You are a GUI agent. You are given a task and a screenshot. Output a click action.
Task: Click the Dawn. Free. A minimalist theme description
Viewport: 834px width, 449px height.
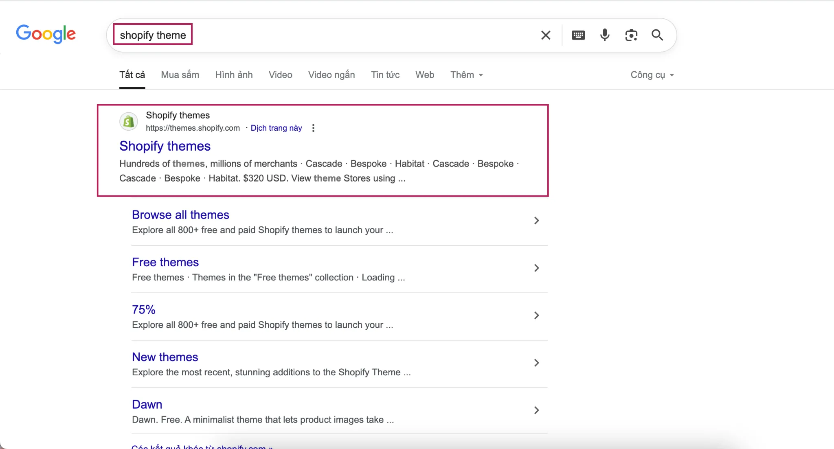tap(263, 420)
